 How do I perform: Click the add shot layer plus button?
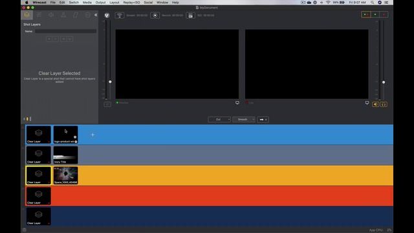49,39
